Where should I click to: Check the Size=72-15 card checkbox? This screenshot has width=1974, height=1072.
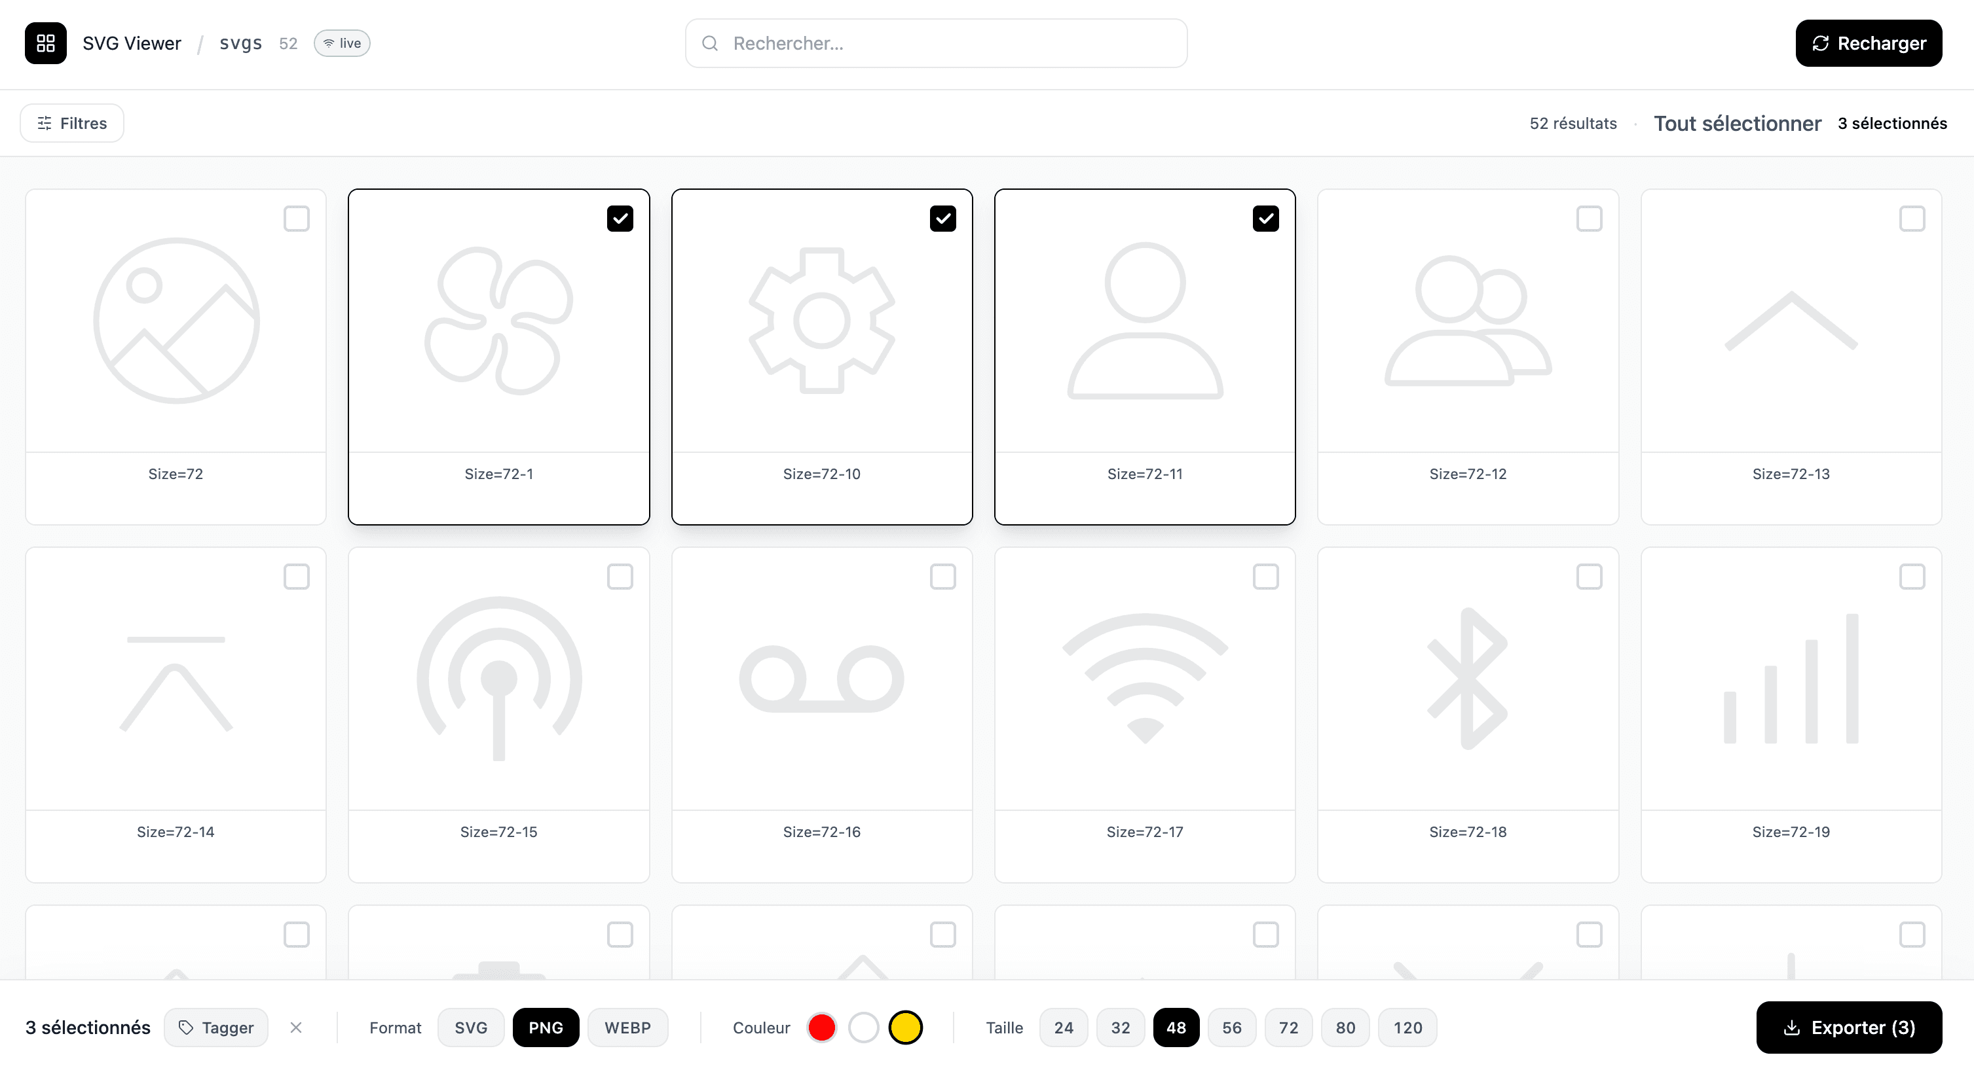point(620,577)
